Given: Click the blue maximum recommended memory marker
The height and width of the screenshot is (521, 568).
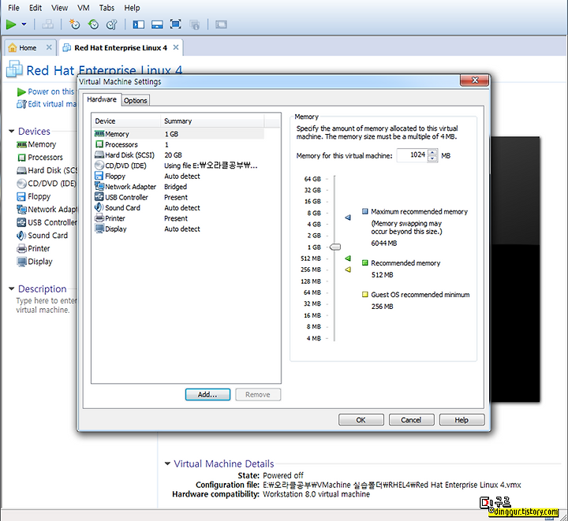Looking at the screenshot, I should click(348, 218).
